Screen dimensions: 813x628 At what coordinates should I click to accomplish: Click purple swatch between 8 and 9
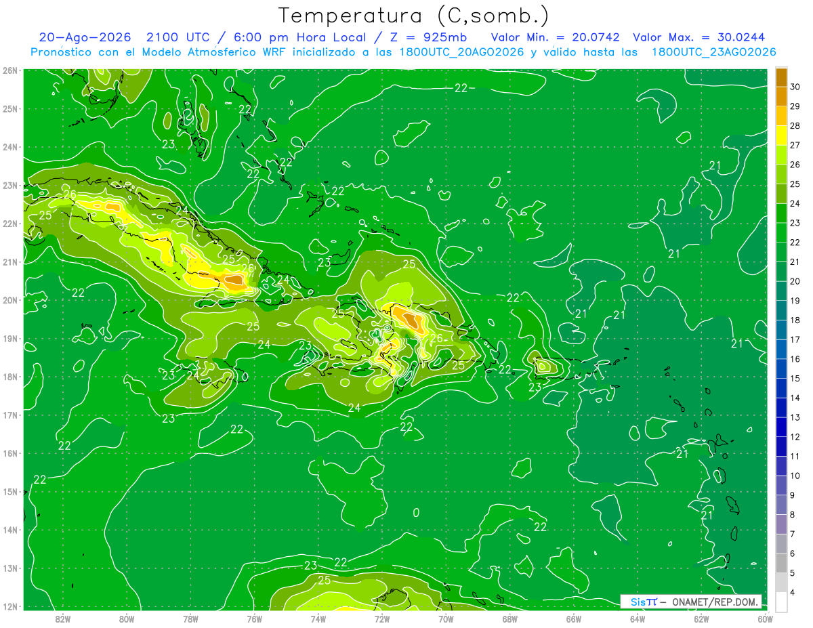tap(781, 505)
